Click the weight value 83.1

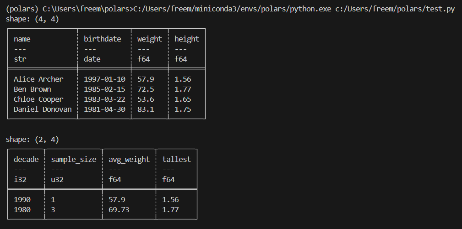click(x=146, y=109)
